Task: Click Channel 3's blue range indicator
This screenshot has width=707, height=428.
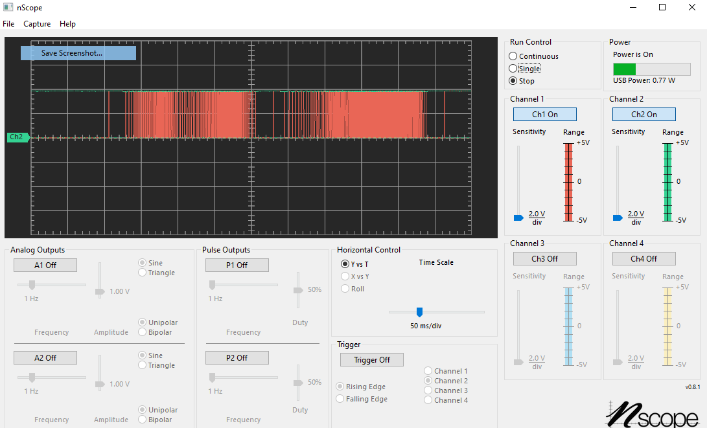Action: point(569,326)
